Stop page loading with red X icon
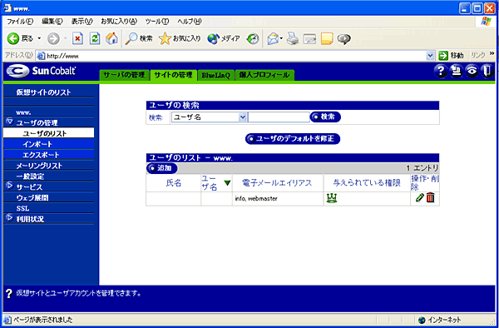499x328 pixels. [77, 39]
